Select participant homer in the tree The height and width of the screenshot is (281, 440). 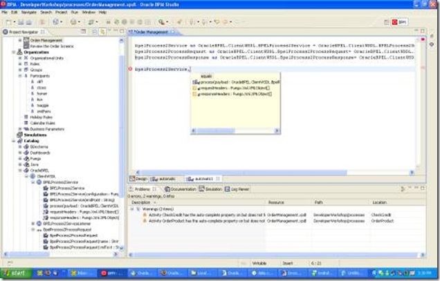point(42,94)
